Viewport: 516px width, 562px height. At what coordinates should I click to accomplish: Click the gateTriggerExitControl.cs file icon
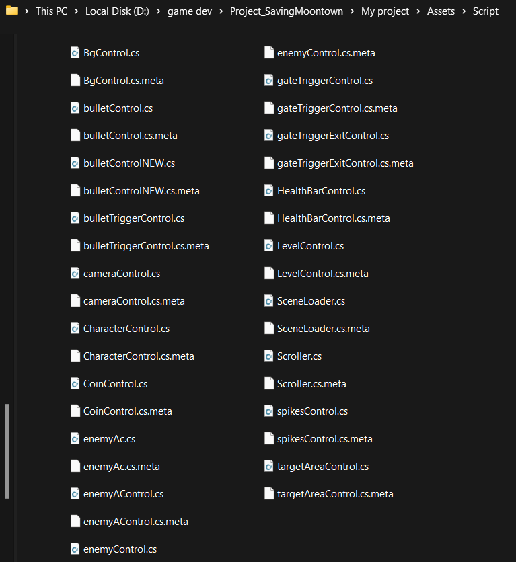pos(269,136)
